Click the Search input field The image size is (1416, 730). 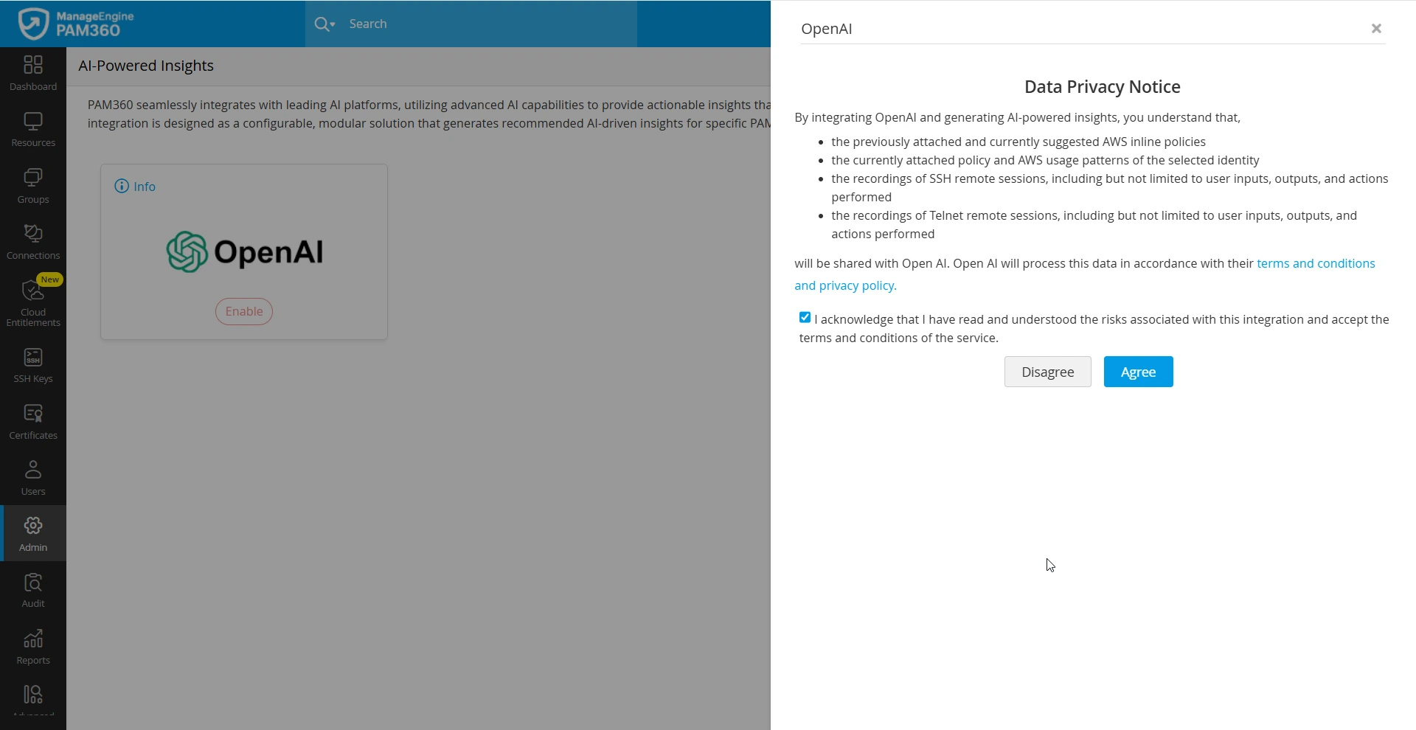coord(487,24)
